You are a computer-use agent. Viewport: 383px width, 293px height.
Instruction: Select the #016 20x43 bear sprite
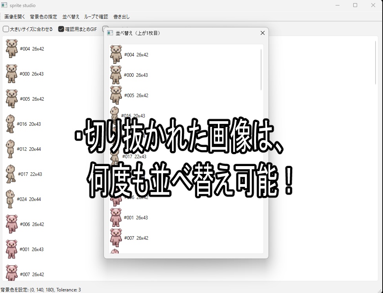pos(11,124)
